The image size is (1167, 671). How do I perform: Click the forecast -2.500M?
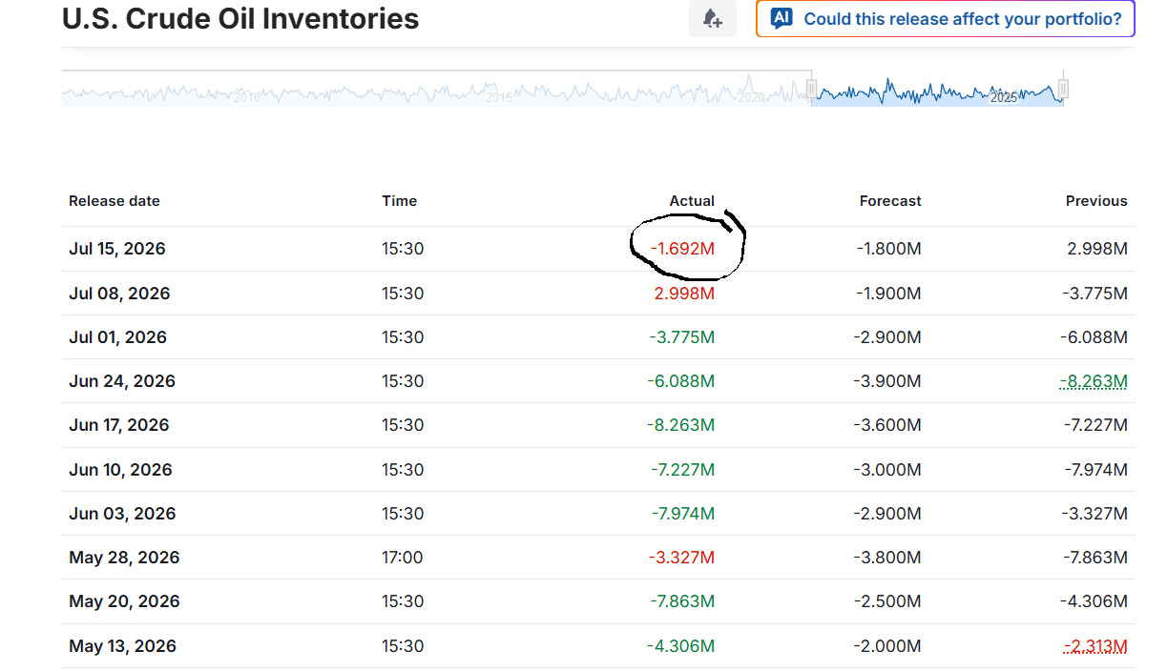pyautogui.click(x=887, y=601)
